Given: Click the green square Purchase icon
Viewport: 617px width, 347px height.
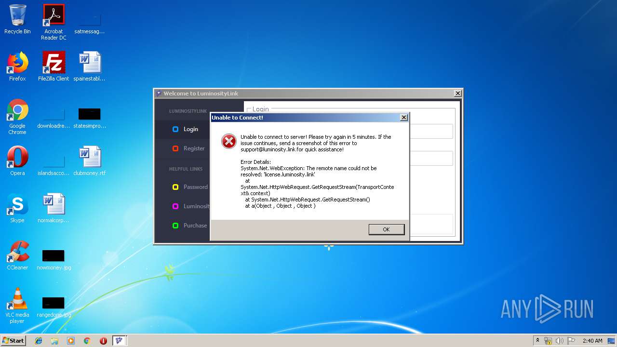Looking at the screenshot, I should [175, 226].
